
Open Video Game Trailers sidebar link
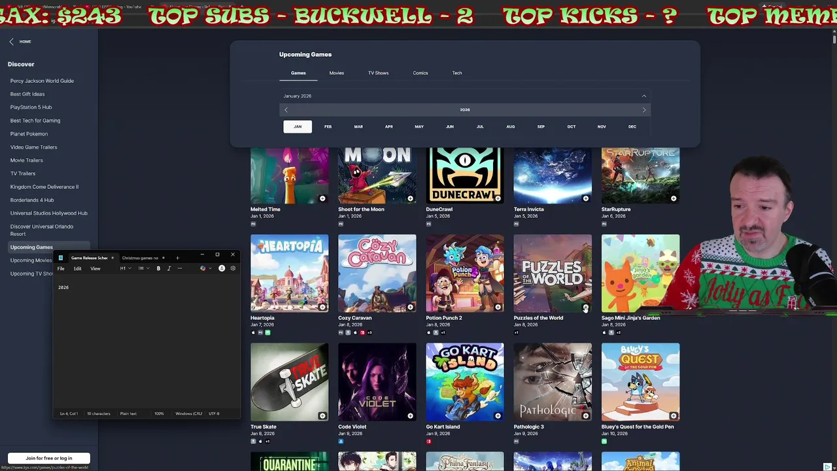click(x=33, y=147)
